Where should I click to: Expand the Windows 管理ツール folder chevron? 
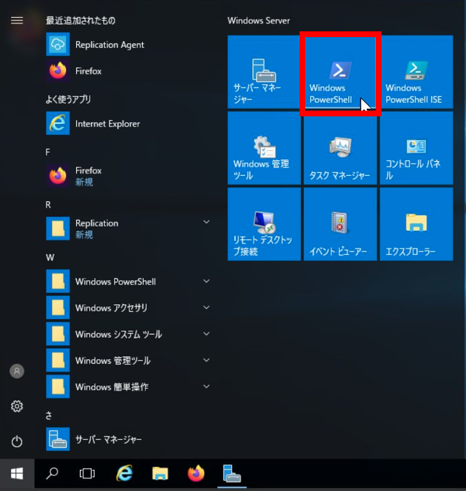point(206,360)
